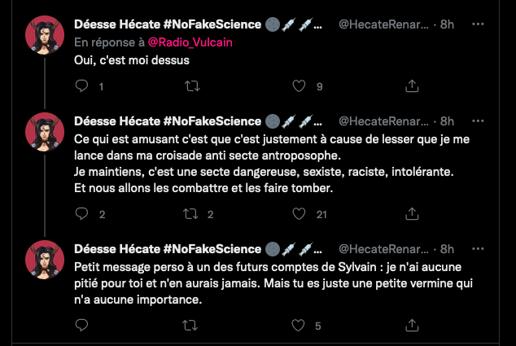Image resolution: width=516 pixels, height=346 pixels.
Task: Reply to the "Oui, c'est moi dessus" tweet
Action: coord(81,85)
